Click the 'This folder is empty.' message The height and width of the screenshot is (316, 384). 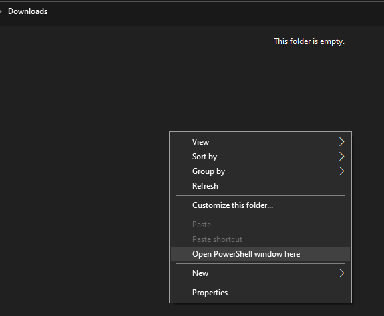coord(309,41)
